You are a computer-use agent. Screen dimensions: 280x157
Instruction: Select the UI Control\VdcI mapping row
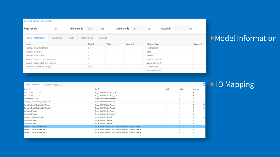[114, 120]
